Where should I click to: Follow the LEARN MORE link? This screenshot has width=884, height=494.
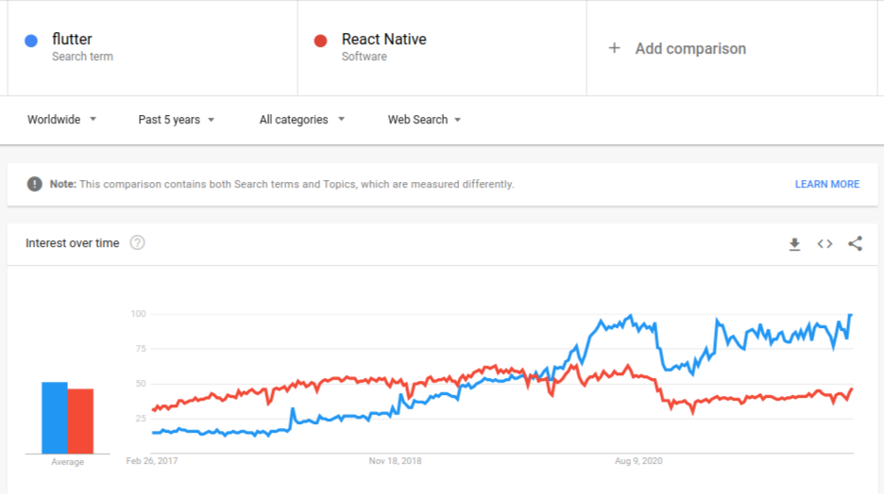[x=826, y=184]
